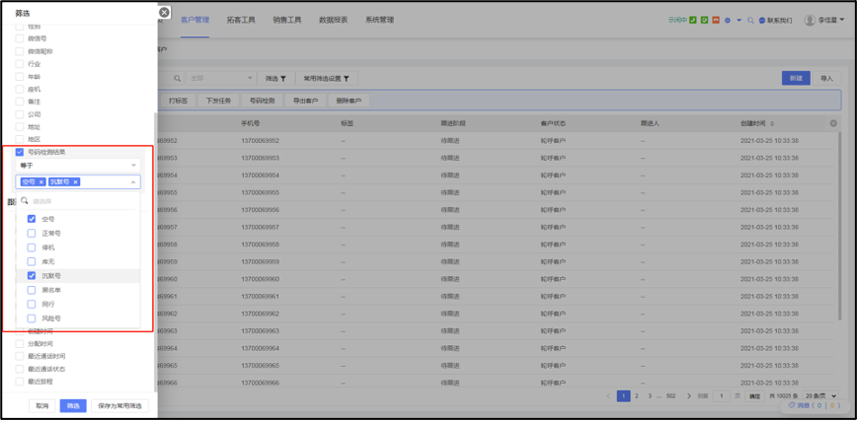Check the 风险号 option
This screenshot has width=857, height=421.
32,317
